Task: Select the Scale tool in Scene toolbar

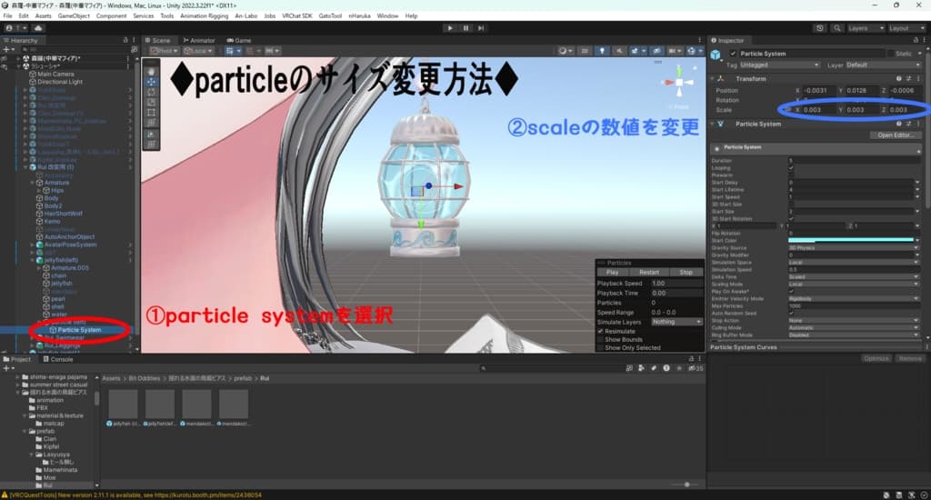Action: (x=151, y=102)
